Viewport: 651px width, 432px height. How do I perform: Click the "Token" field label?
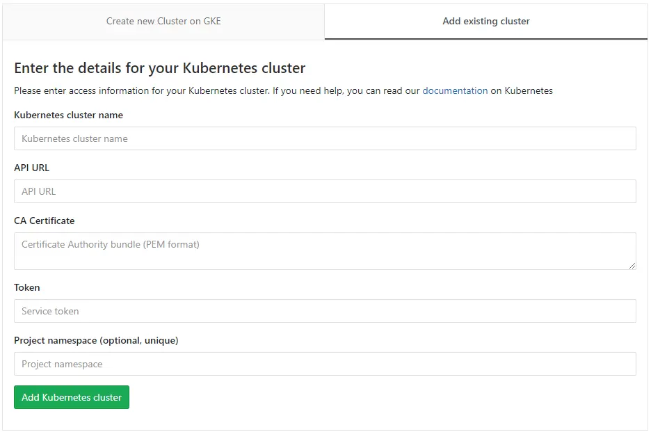coord(27,287)
